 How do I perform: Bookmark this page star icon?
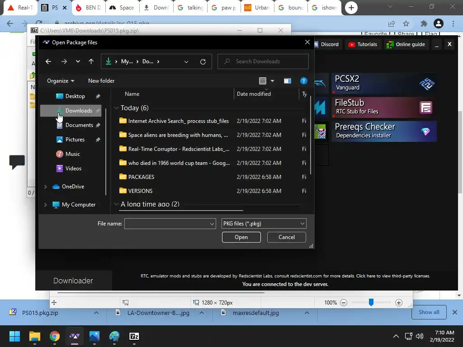[406, 23]
